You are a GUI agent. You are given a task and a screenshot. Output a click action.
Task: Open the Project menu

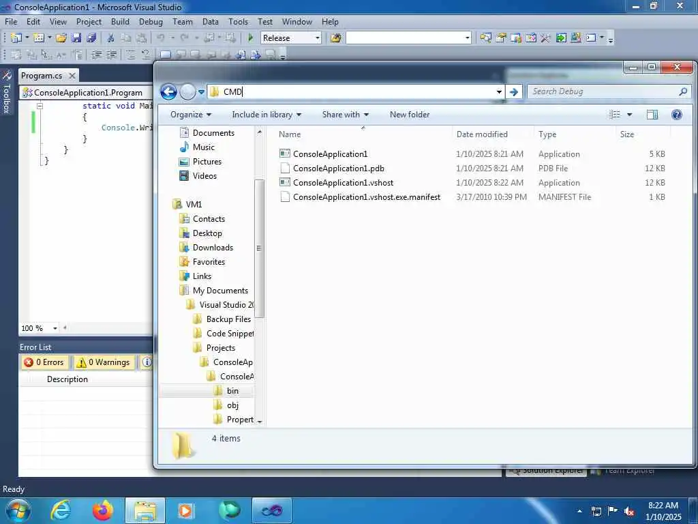pyautogui.click(x=89, y=21)
